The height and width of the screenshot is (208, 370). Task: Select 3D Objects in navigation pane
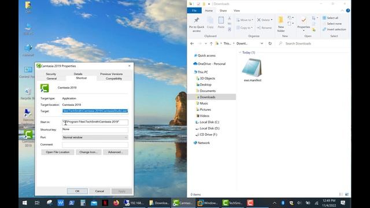coord(208,79)
